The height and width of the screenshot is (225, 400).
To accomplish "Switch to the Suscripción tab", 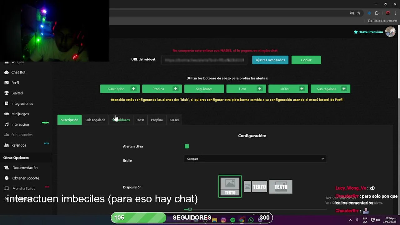I will [69, 120].
